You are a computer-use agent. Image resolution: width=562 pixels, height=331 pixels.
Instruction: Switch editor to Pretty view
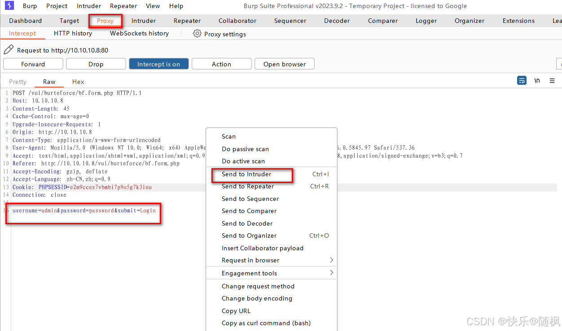18,82
